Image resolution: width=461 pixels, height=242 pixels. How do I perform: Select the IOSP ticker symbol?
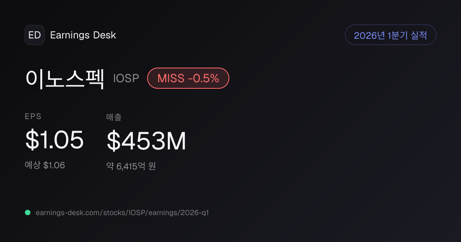pyautogui.click(x=126, y=78)
